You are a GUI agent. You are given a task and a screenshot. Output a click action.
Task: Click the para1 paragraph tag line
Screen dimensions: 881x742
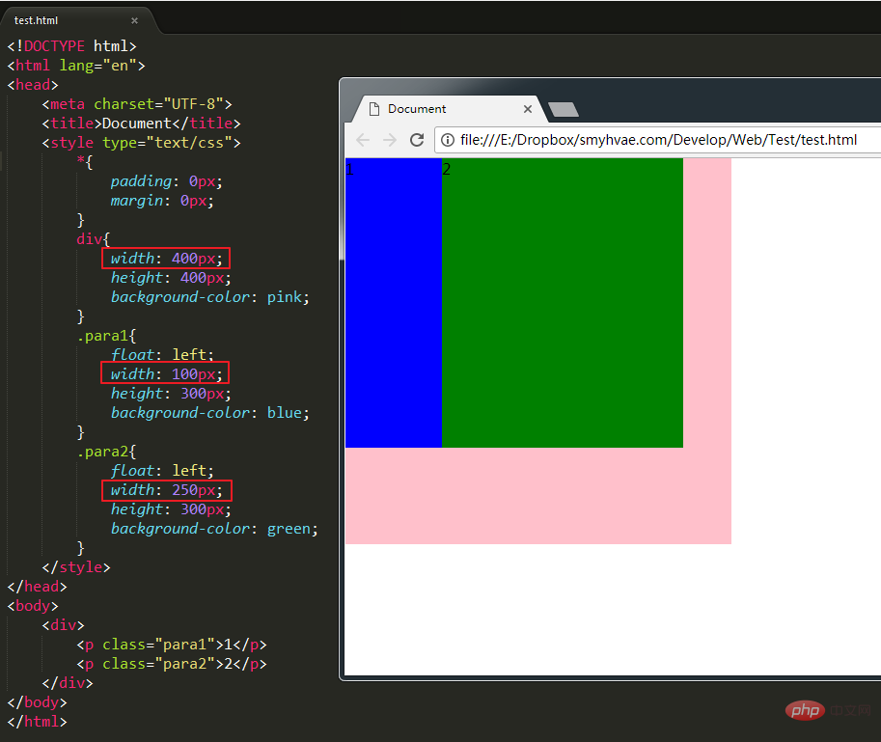(172, 645)
